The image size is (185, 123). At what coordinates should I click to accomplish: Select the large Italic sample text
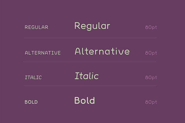(x=87, y=76)
